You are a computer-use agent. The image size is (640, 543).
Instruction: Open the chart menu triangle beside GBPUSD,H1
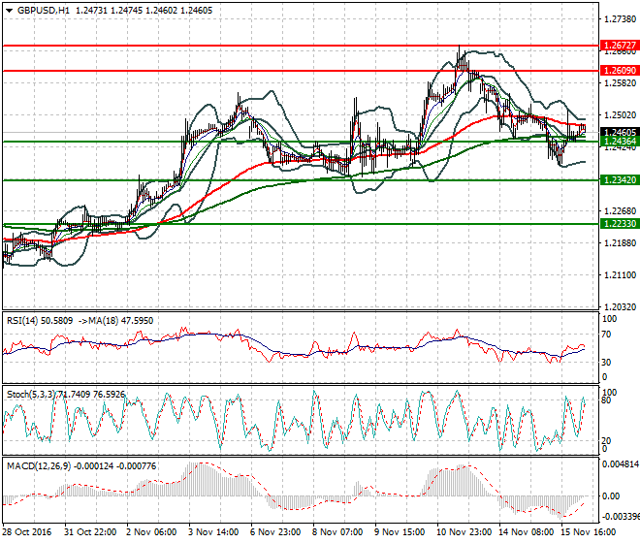pos(10,11)
